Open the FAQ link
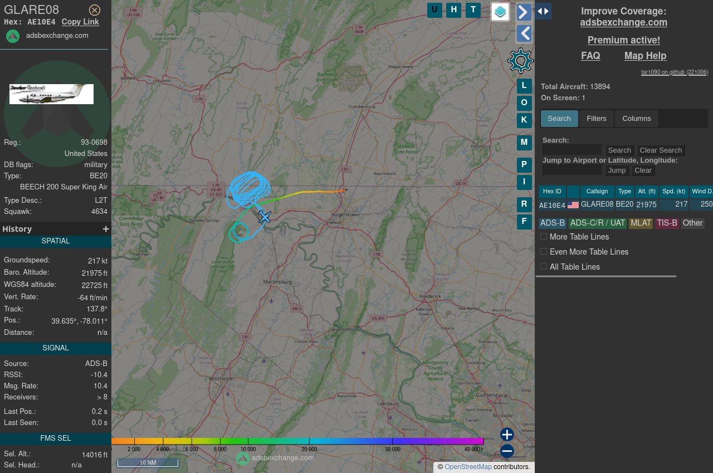 590,56
